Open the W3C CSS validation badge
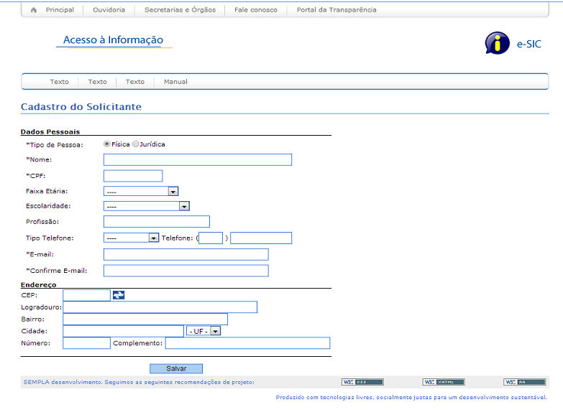The width and height of the screenshot is (563, 415). click(x=362, y=382)
